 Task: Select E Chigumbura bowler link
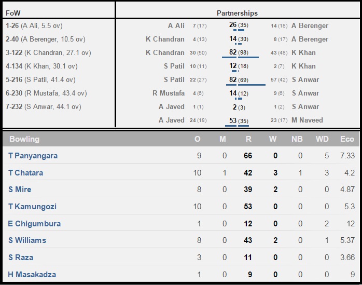(x=34, y=224)
